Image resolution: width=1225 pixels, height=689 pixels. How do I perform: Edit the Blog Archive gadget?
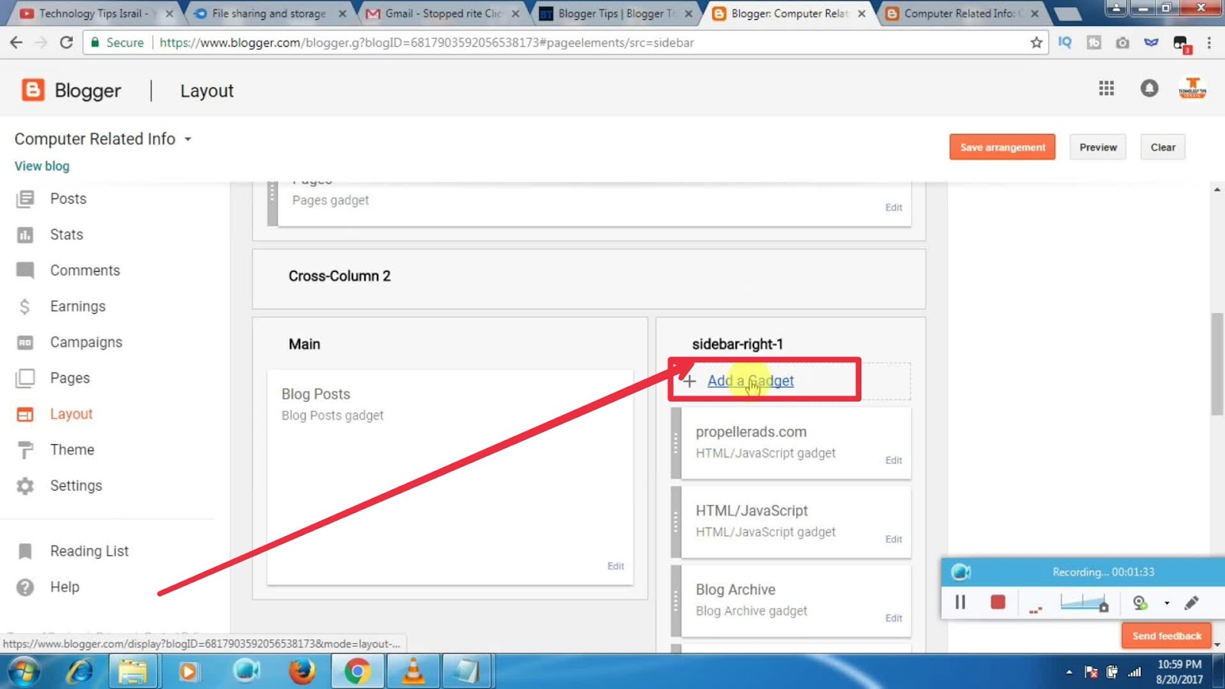click(893, 618)
